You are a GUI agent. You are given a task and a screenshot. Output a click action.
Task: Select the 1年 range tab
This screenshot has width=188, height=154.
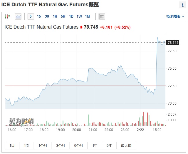click(x=95, y=146)
